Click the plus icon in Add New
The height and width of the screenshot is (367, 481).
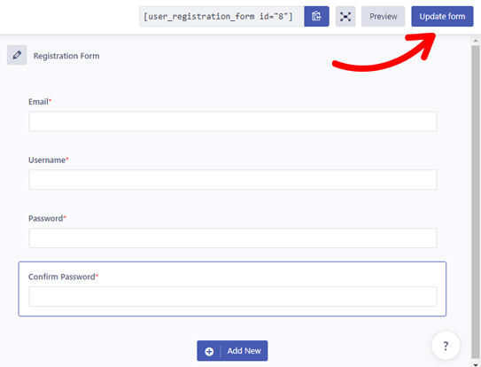tap(209, 351)
